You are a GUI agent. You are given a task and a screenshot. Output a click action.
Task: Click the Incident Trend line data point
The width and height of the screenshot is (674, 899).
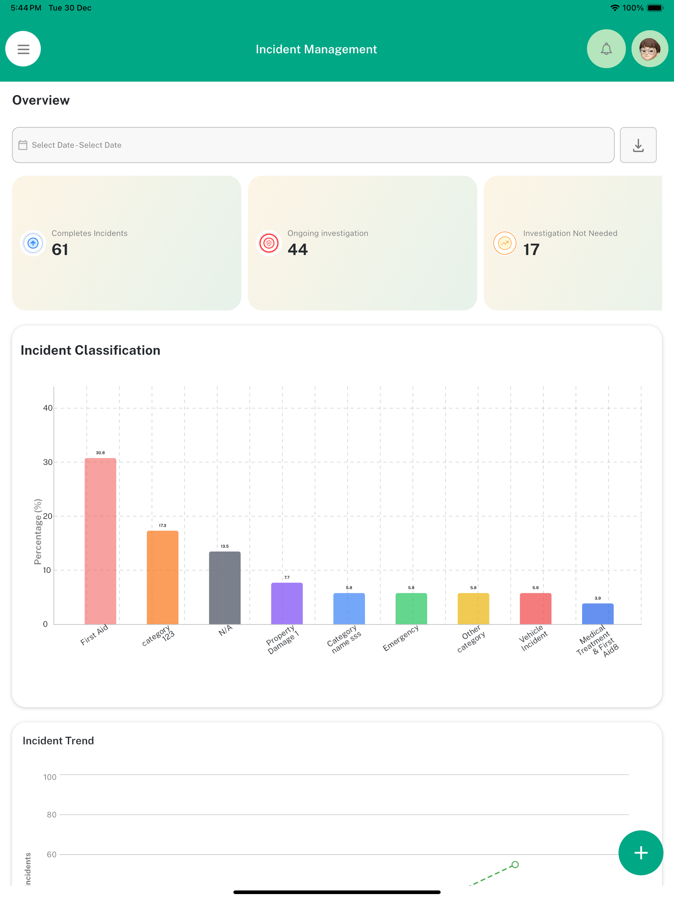(515, 864)
